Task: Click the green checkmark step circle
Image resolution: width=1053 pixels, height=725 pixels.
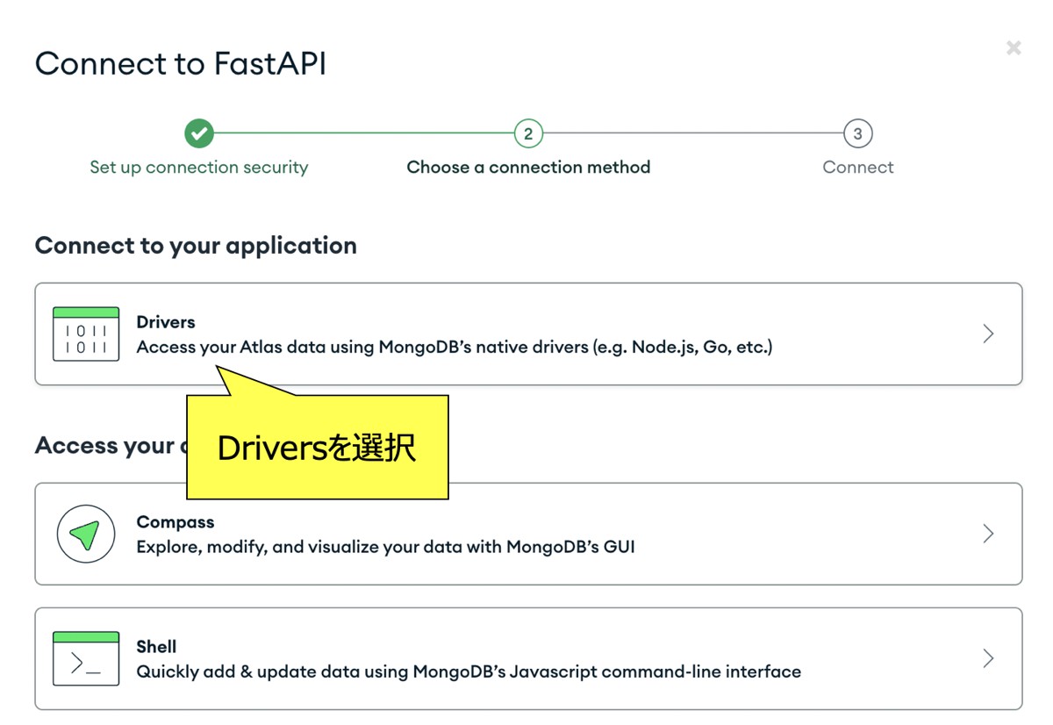Action: (x=199, y=134)
